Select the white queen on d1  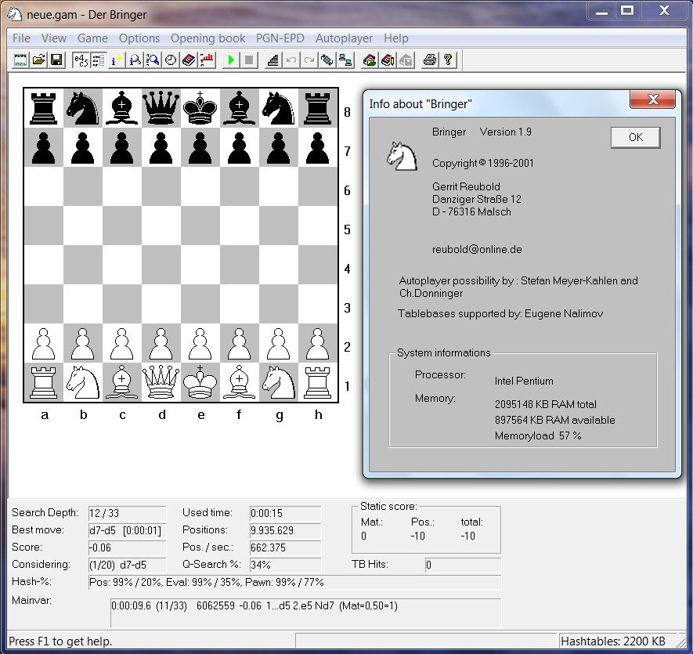(x=161, y=382)
